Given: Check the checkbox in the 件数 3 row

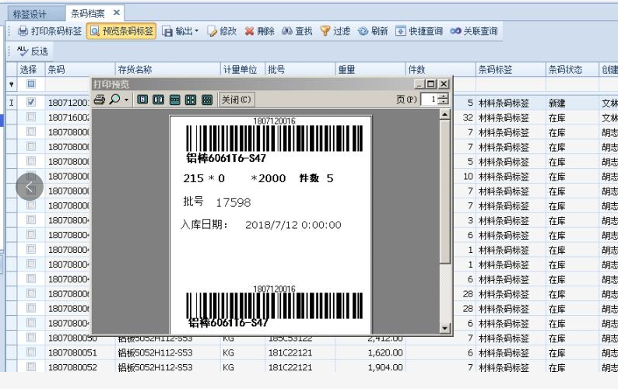Looking at the screenshot, I should click(x=30, y=220).
